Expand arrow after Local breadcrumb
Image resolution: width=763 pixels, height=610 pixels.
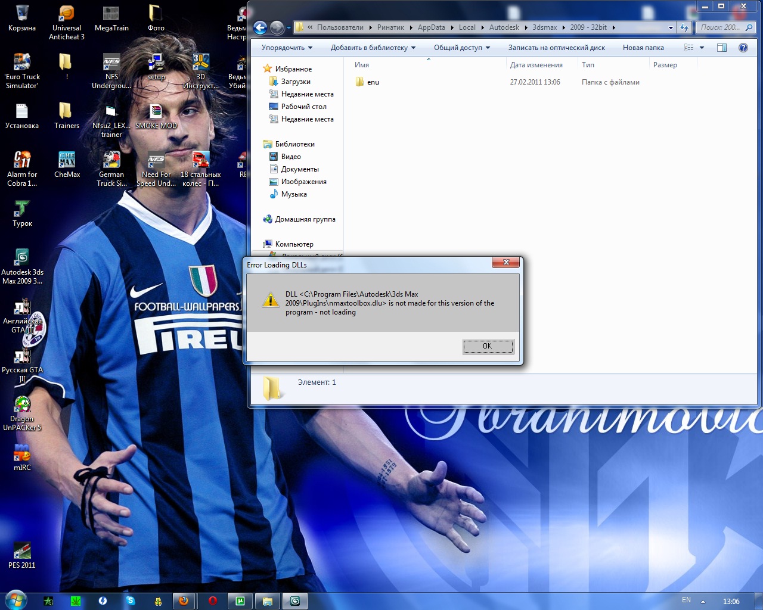point(482,27)
